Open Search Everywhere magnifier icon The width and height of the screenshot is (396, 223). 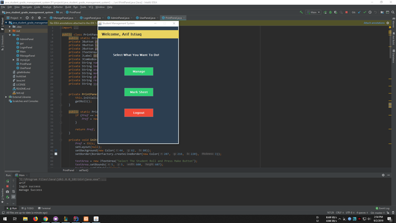393,12
